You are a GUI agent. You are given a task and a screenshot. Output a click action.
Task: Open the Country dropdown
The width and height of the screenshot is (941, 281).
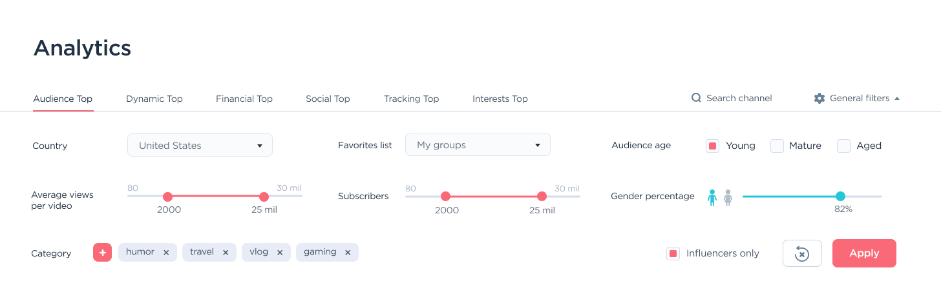(x=200, y=146)
